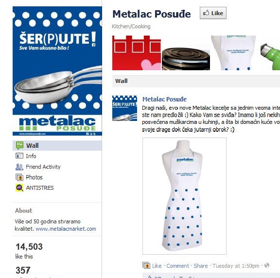280x278 pixels.
Task: Comment on the apron post
Action: coord(177,266)
